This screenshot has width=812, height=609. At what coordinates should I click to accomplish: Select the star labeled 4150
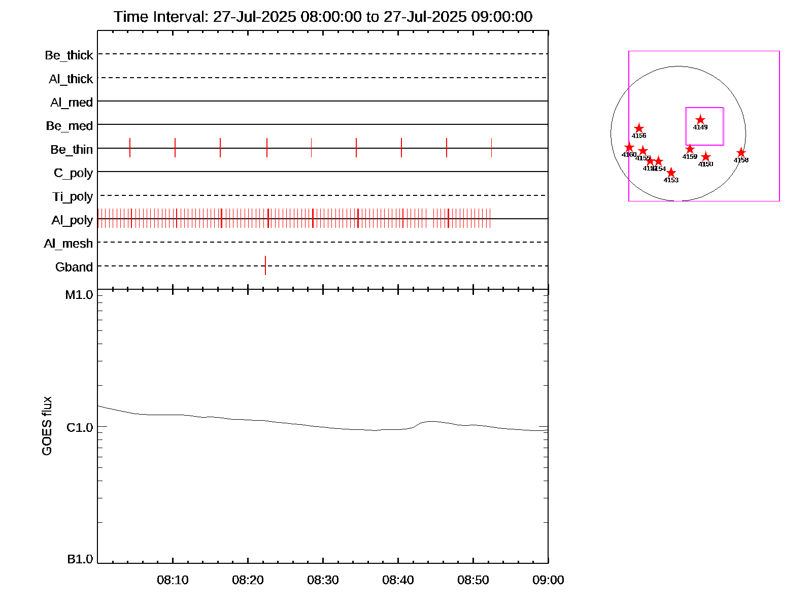tap(705, 157)
